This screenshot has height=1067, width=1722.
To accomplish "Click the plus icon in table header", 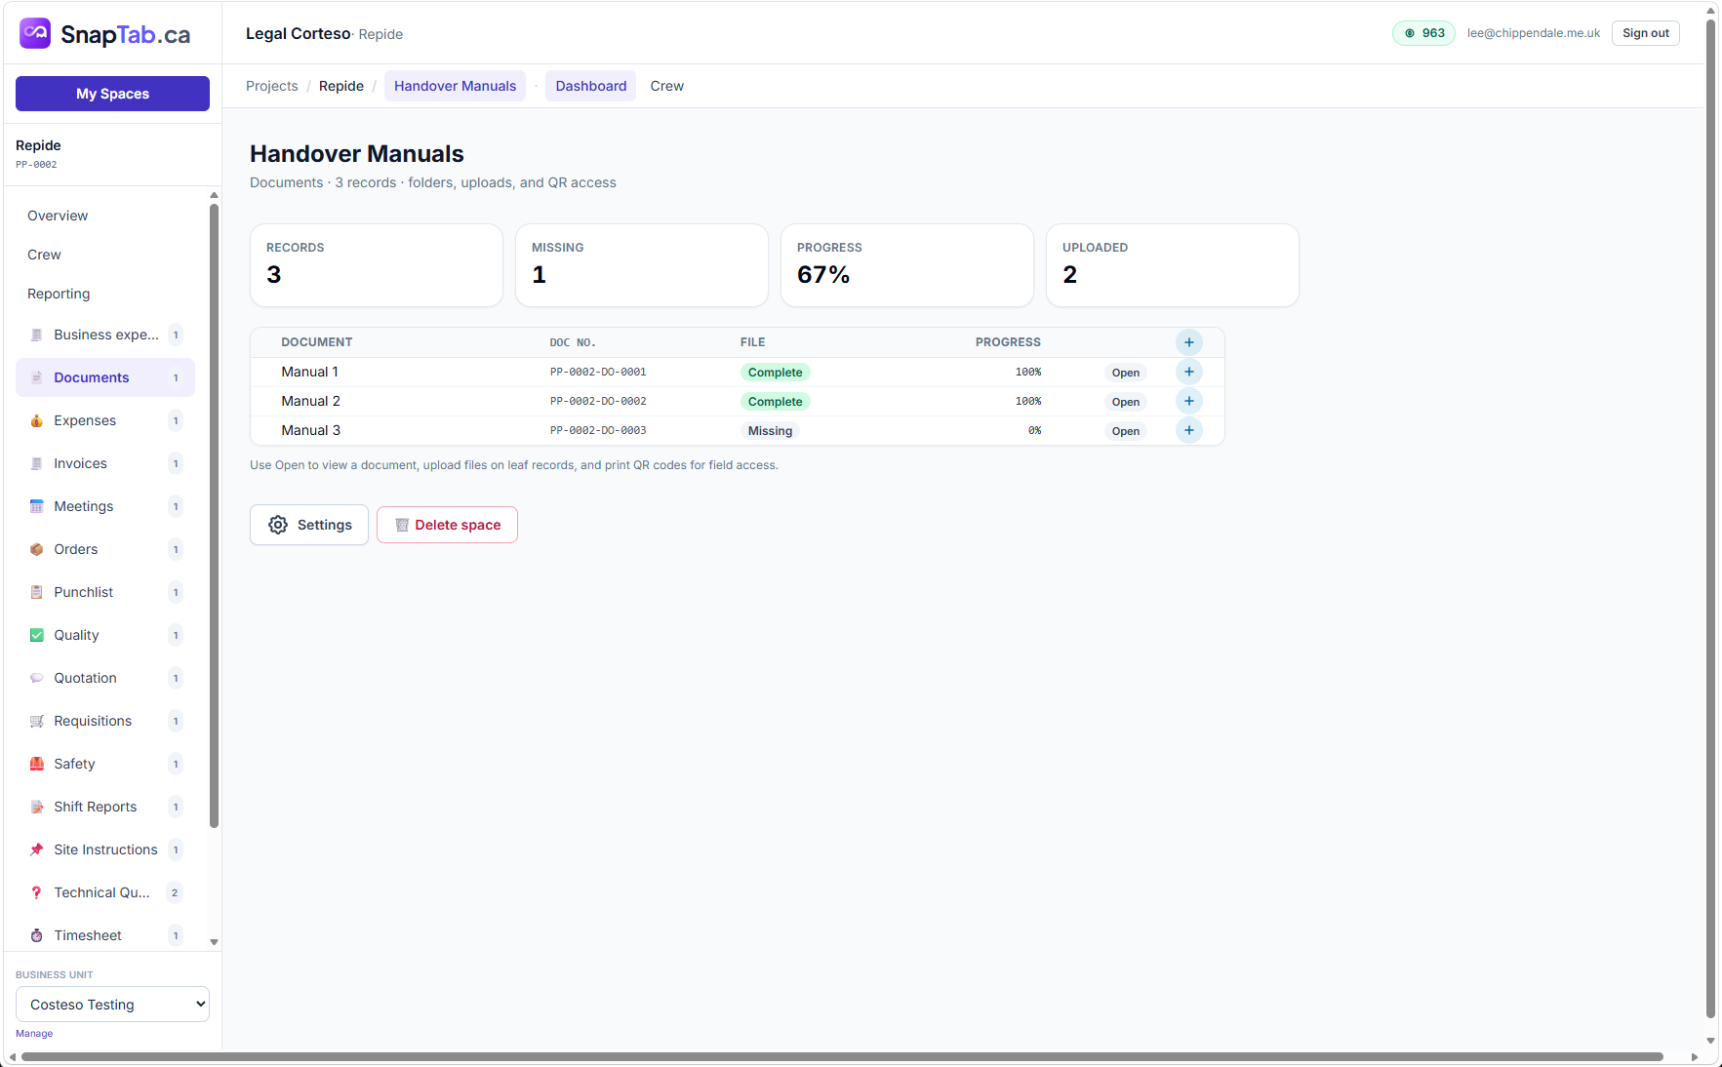I will pos(1188,342).
